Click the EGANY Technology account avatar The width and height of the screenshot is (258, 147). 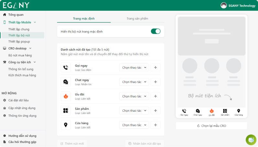click(x=224, y=6)
